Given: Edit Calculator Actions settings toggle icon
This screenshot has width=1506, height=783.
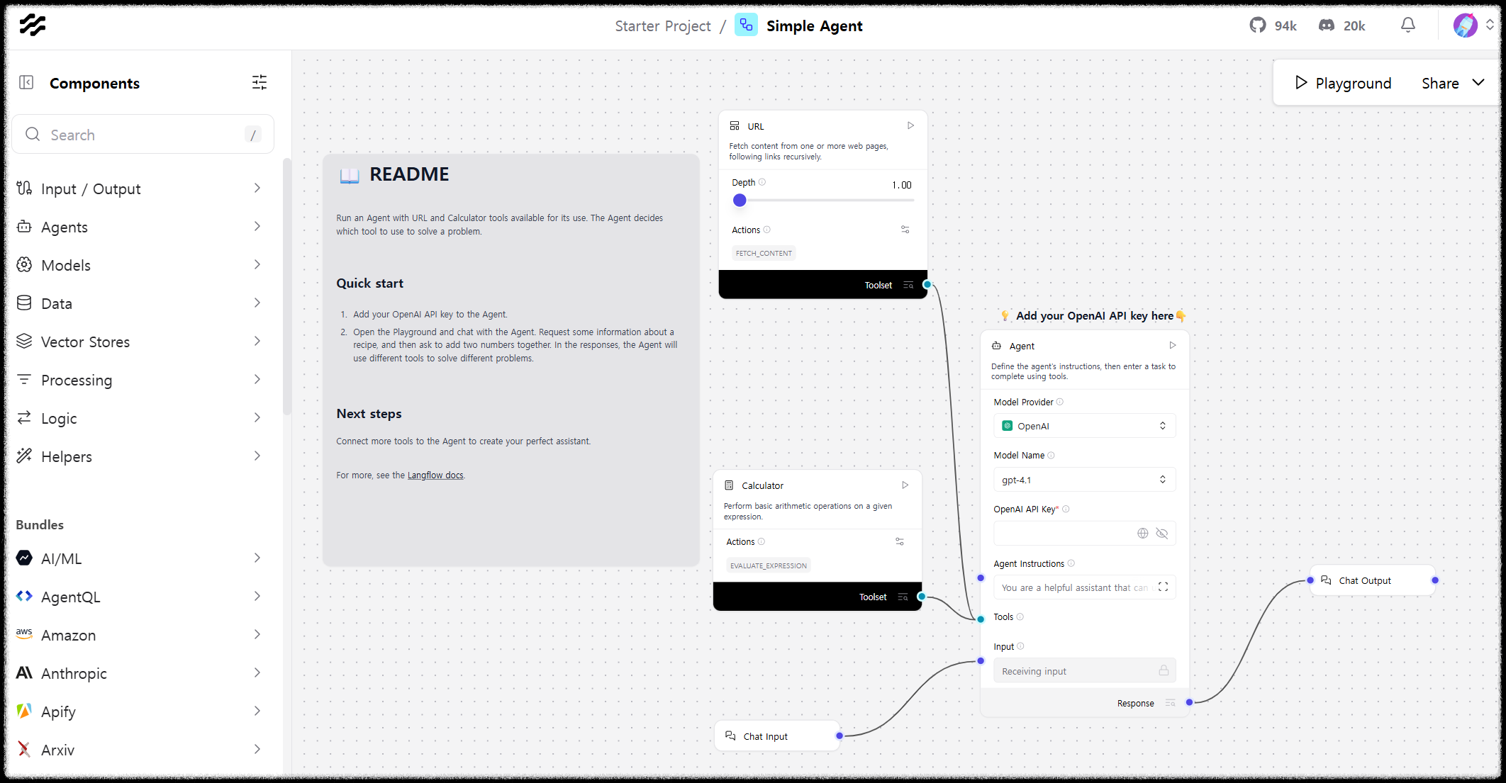Looking at the screenshot, I should pos(899,541).
